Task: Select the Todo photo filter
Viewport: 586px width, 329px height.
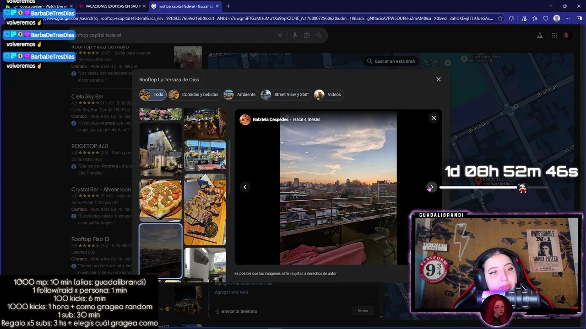Action: [x=153, y=95]
